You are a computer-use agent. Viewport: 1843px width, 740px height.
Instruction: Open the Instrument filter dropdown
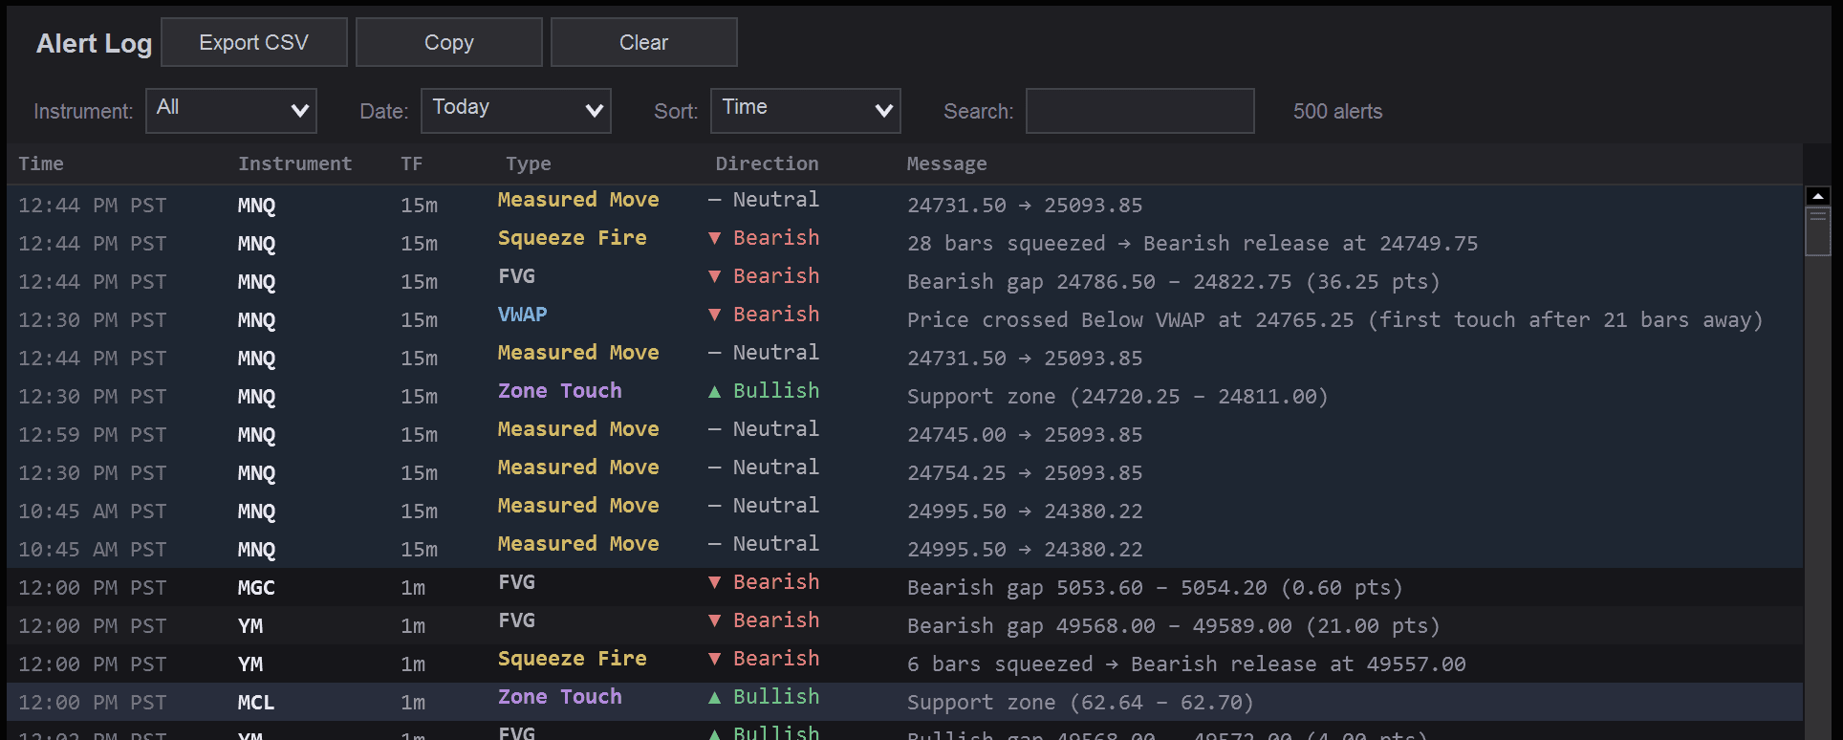tap(230, 111)
